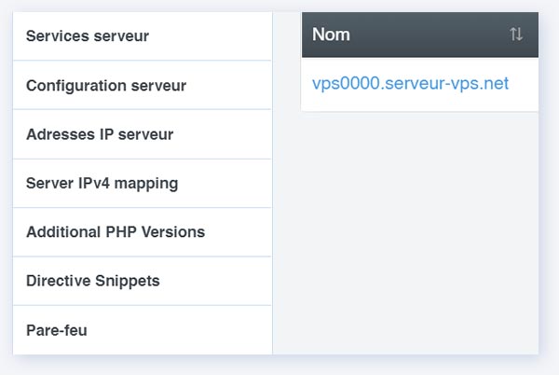Select Additional PHP Versions
The image size is (559, 375).
point(116,232)
